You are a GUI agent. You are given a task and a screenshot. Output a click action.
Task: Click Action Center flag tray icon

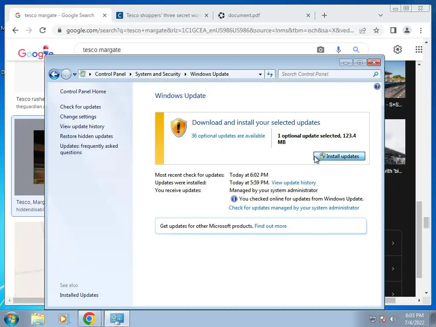tap(383, 319)
